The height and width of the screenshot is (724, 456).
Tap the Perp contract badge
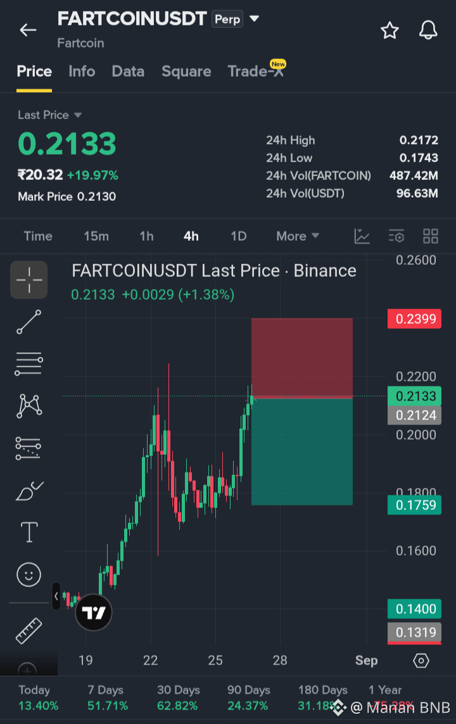[x=227, y=20]
